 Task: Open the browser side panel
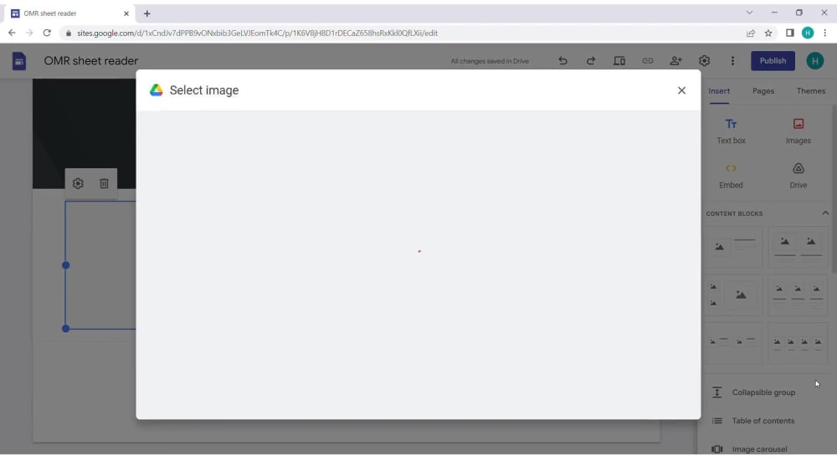coord(790,33)
